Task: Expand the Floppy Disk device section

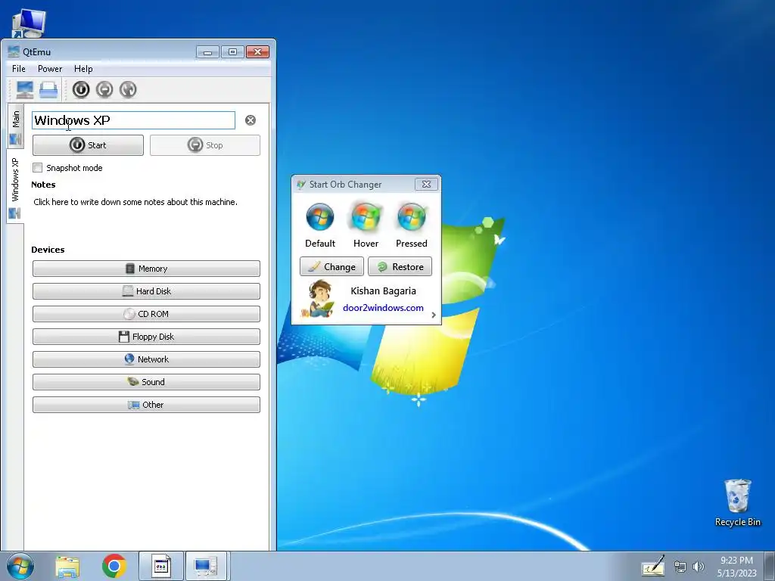Action: tap(146, 337)
